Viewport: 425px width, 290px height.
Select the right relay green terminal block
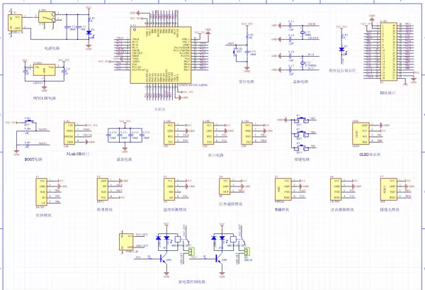[x=249, y=252]
